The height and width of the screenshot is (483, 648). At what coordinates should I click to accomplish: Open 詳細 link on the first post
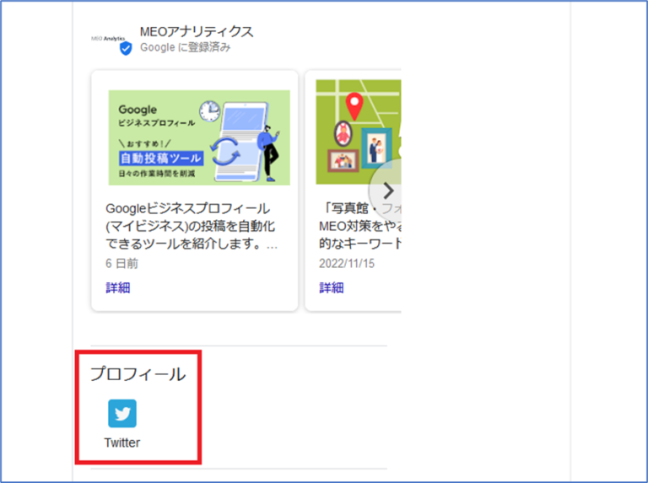(x=118, y=287)
